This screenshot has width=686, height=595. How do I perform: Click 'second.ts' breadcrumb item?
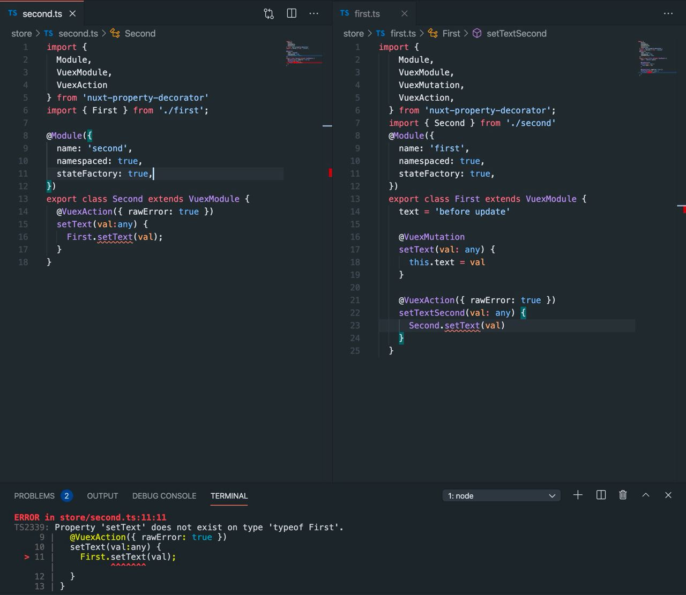(x=78, y=33)
